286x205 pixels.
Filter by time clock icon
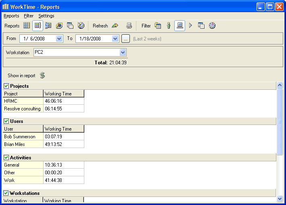coord(212,25)
